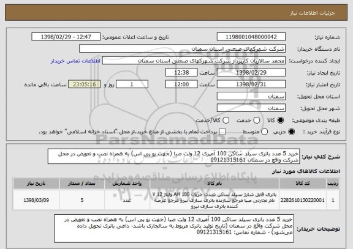Toggle the اسناد خزانه اسلامی payment checkbox
The height and width of the screenshot is (249, 353).
pos(222,132)
